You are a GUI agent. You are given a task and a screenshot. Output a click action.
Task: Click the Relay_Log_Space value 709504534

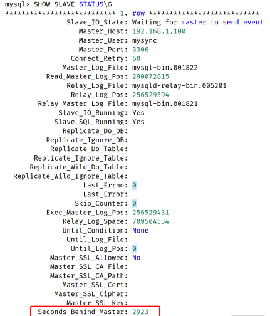click(151, 221)
